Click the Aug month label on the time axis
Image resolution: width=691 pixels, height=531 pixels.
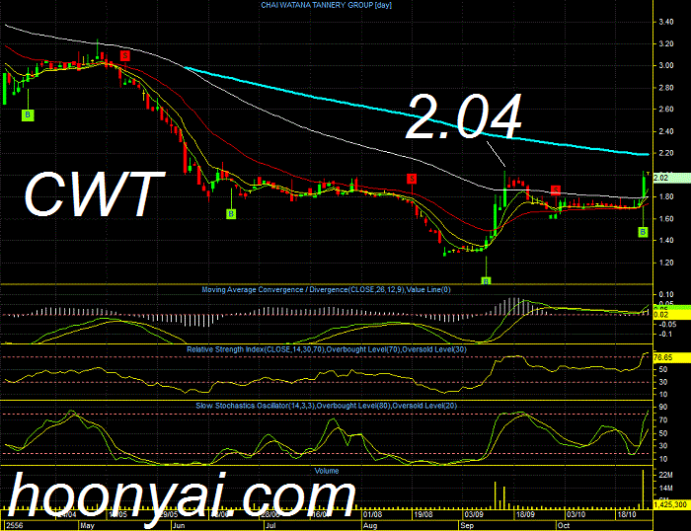point(370,526)
